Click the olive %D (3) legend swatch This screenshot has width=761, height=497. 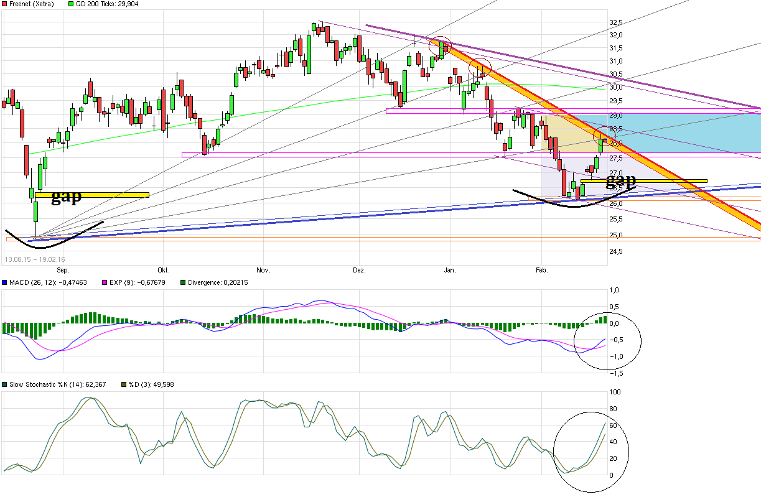tap(123, 384)
